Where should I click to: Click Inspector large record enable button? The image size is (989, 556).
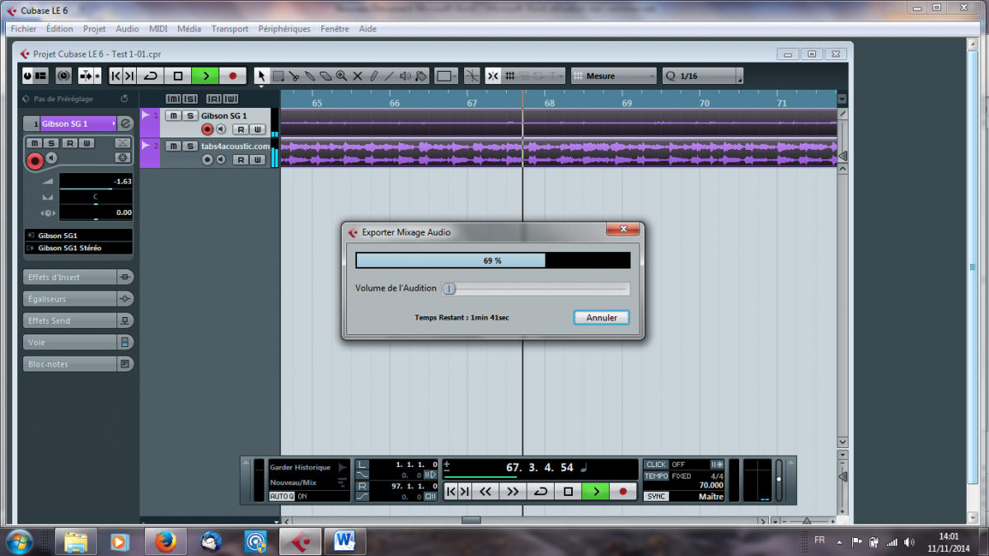35,161
